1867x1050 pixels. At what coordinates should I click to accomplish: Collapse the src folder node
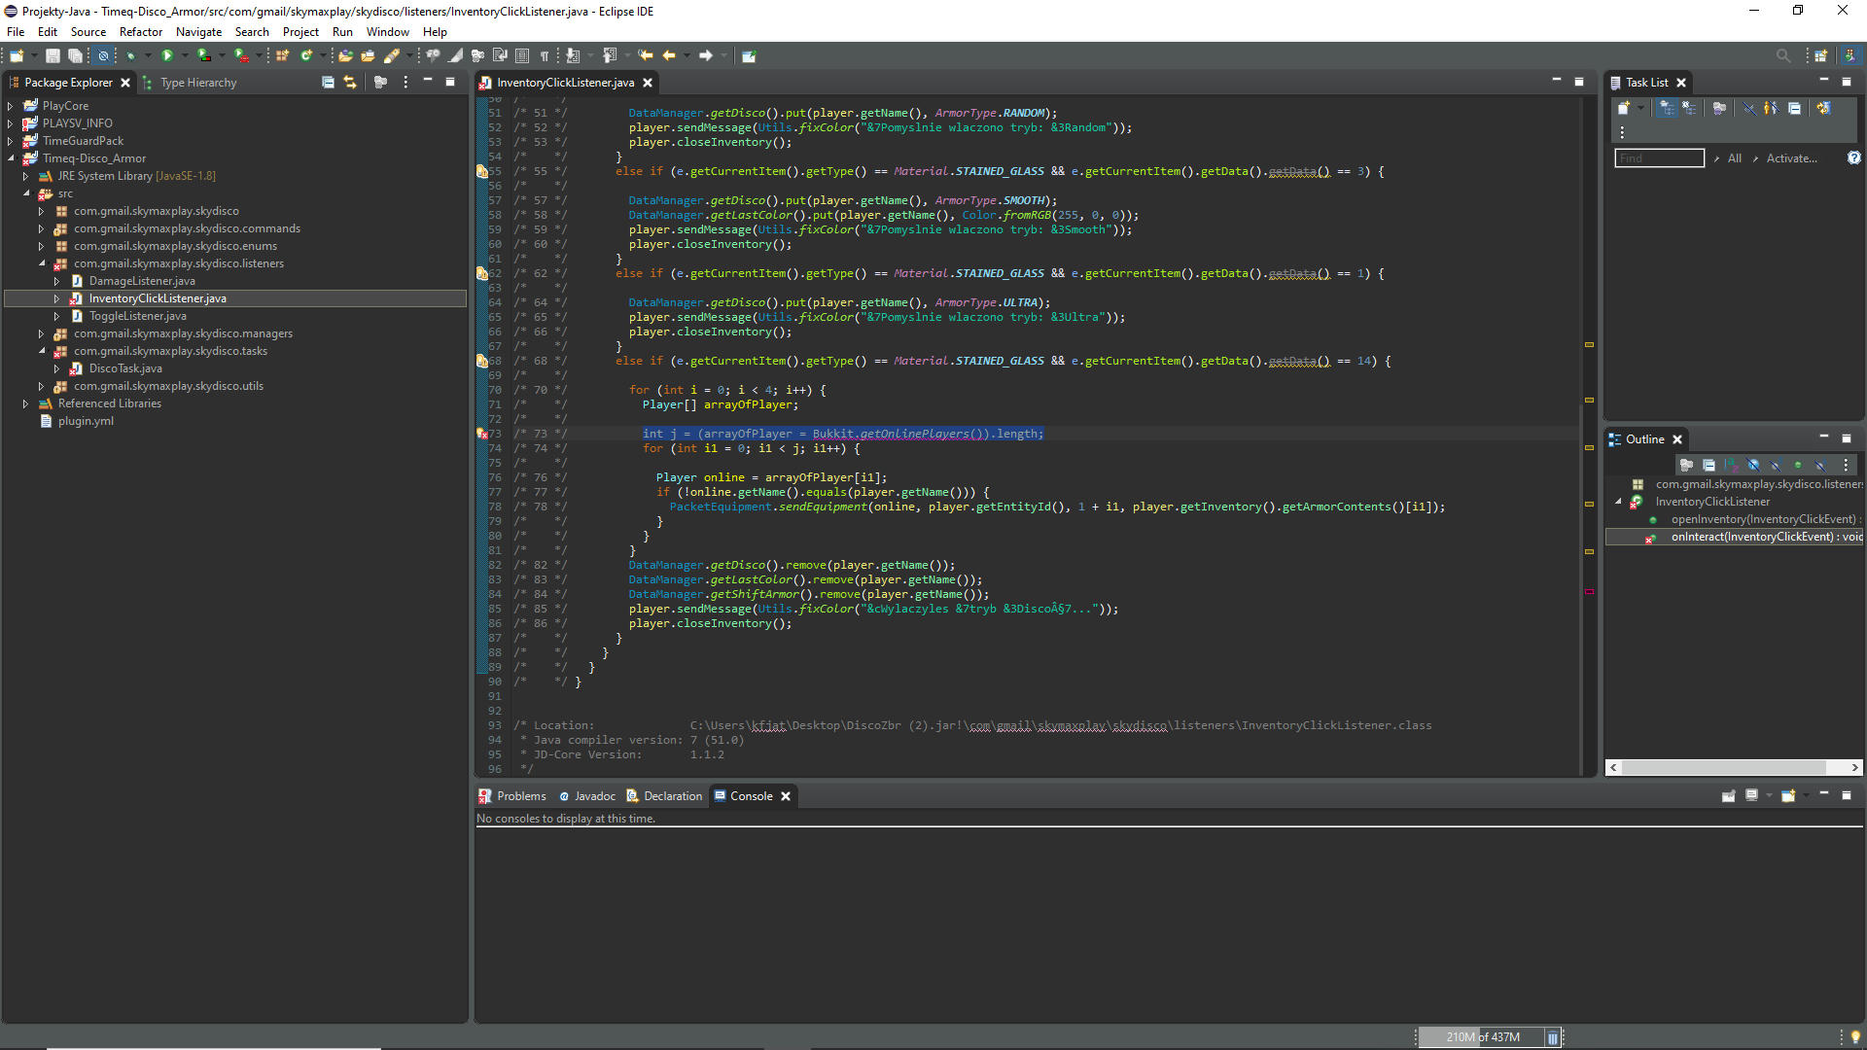click(x=26, y=193)
